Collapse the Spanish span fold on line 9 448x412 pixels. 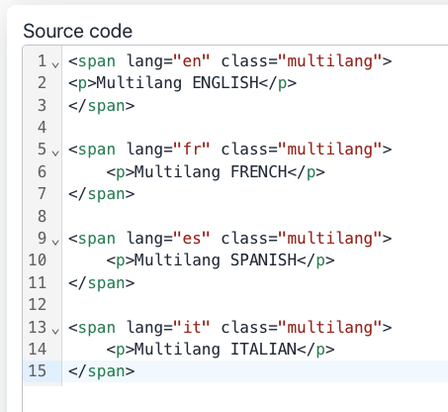[x=55, y=242]
